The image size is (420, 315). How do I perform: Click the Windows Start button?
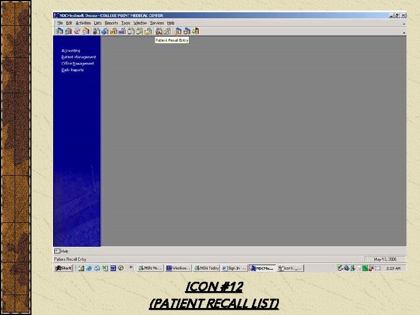pos(63,268)
